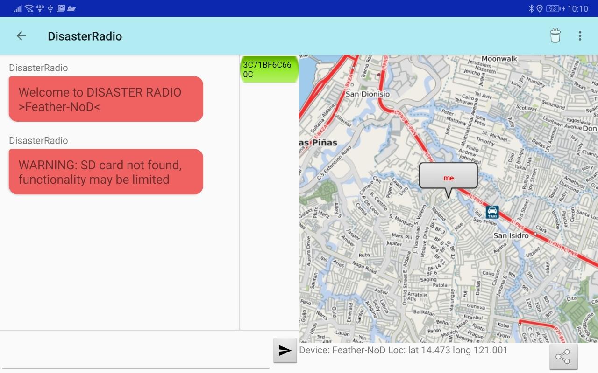Select node 3C71BF6C660C in peer list
Image resolution: width=598 pixels, height=373 pixels.
pyautogui.click(x=269, y=69)
